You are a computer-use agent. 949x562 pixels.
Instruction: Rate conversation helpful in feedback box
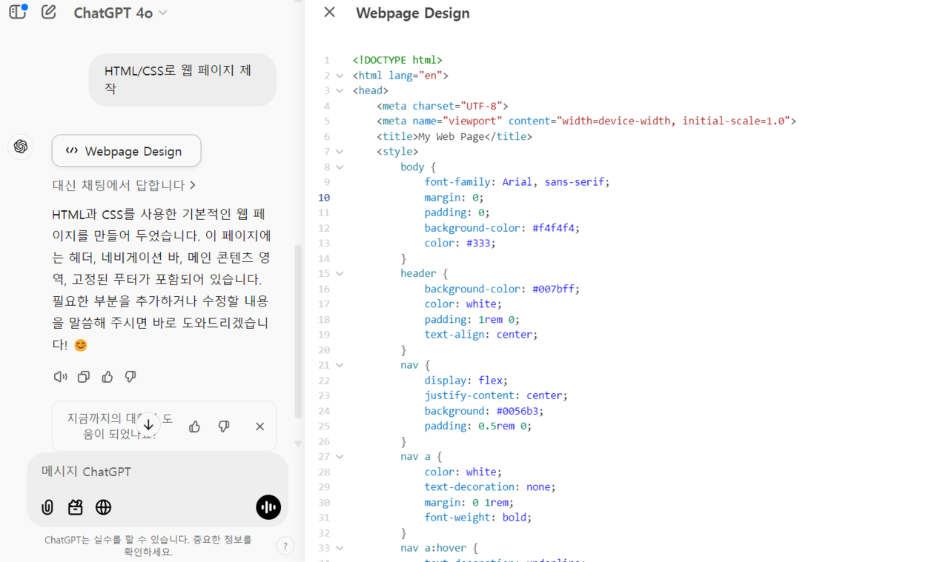pos(195,426)
